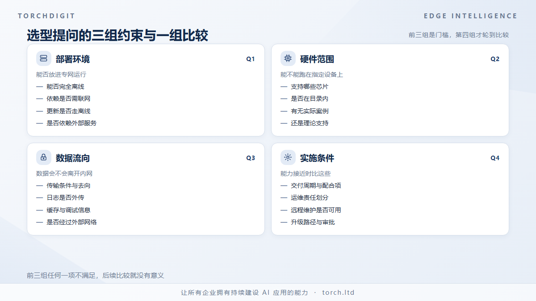536x301 pixels.
Task: Click the bullet 远程维护是否可用
Action: pyautogui.click(x=316, y=210)
